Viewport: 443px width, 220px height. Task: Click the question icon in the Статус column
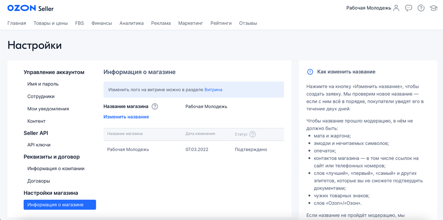tap(253, 134)
